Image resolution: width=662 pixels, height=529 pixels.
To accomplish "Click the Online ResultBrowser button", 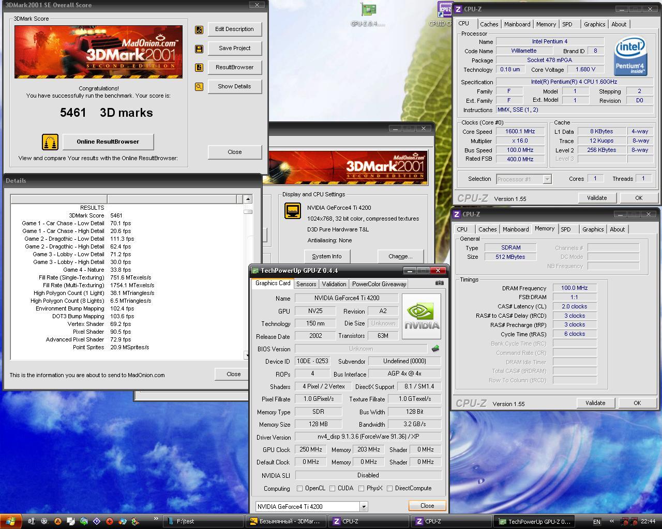I will point(108,142).
